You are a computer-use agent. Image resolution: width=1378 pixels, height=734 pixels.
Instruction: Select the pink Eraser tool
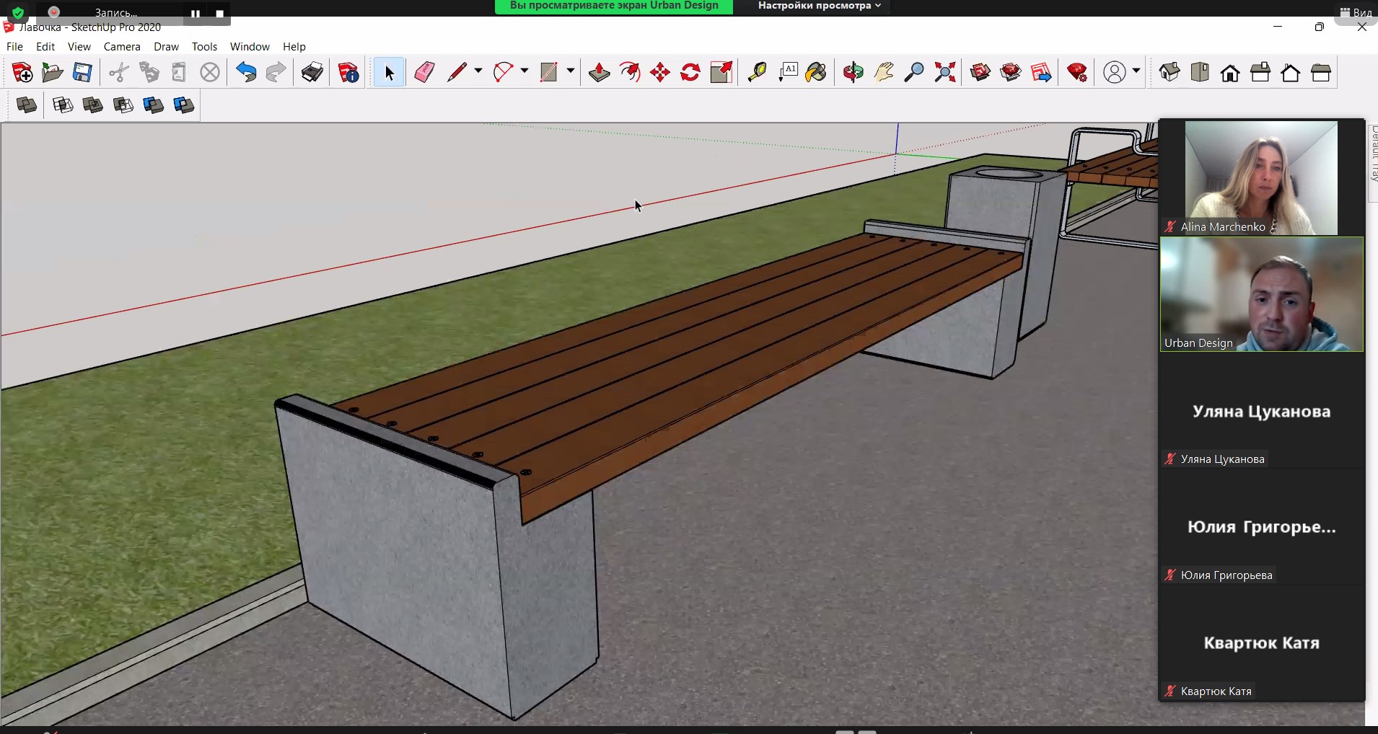pos(424,72)
